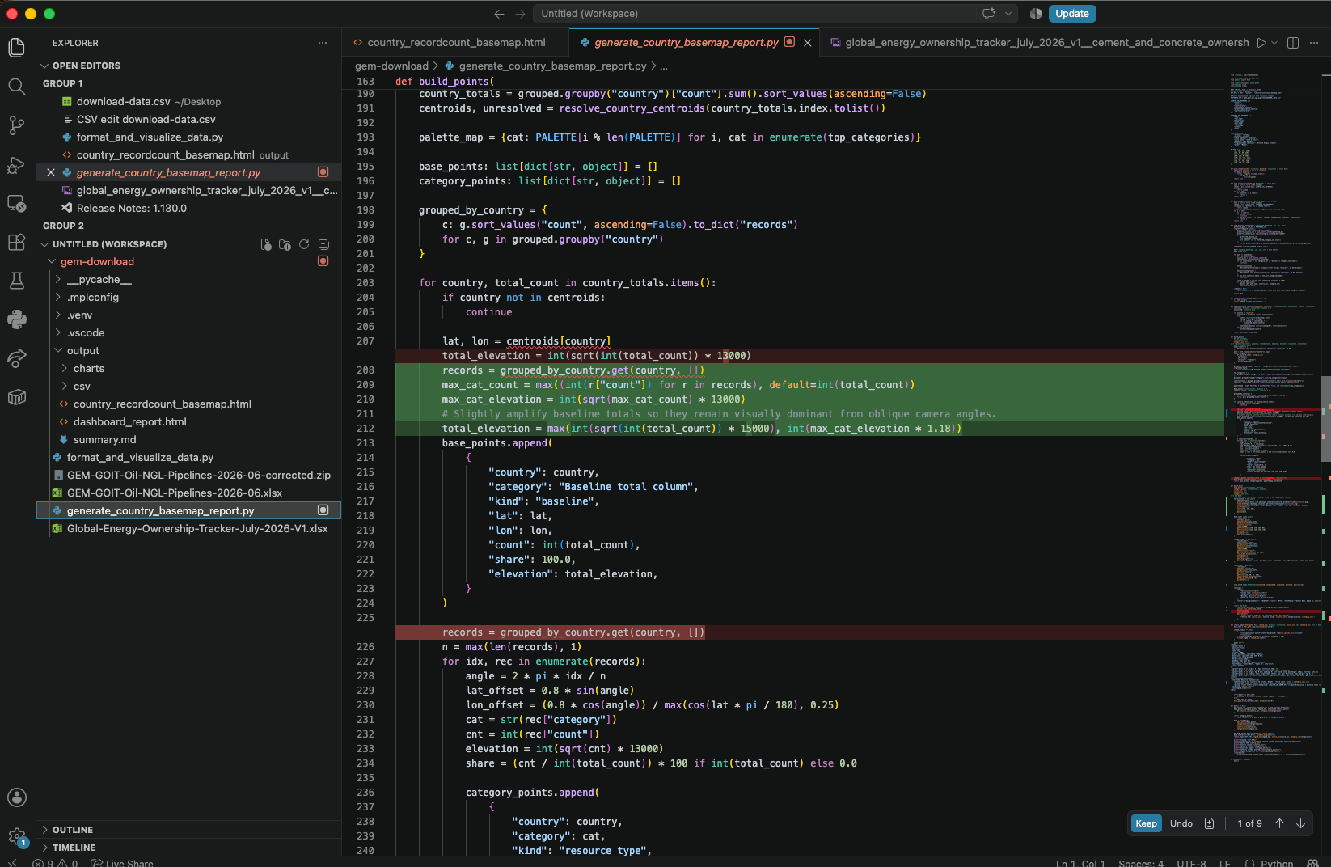Click the layout customization icon beside Update
Image resolution: width=1331 pixels, height=867 pixels.
tap(1036, 14)
